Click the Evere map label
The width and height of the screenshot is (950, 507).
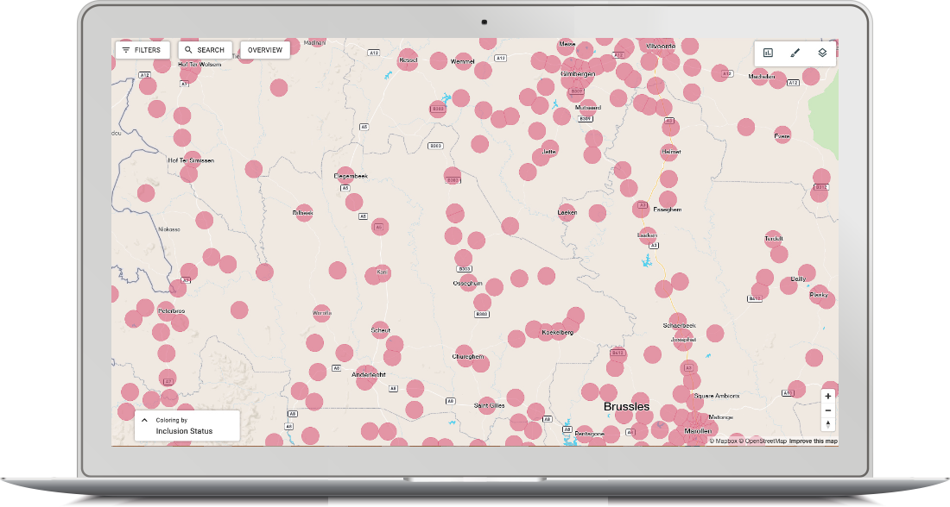pos(782,136)
